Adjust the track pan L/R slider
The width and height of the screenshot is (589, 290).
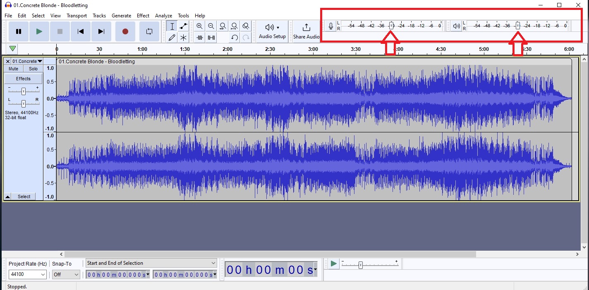24,103
